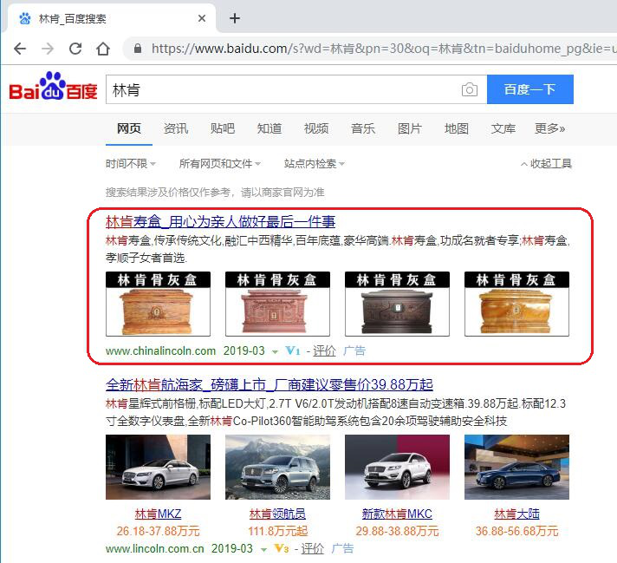Open the 林肯领航员 link

point(277,514)
